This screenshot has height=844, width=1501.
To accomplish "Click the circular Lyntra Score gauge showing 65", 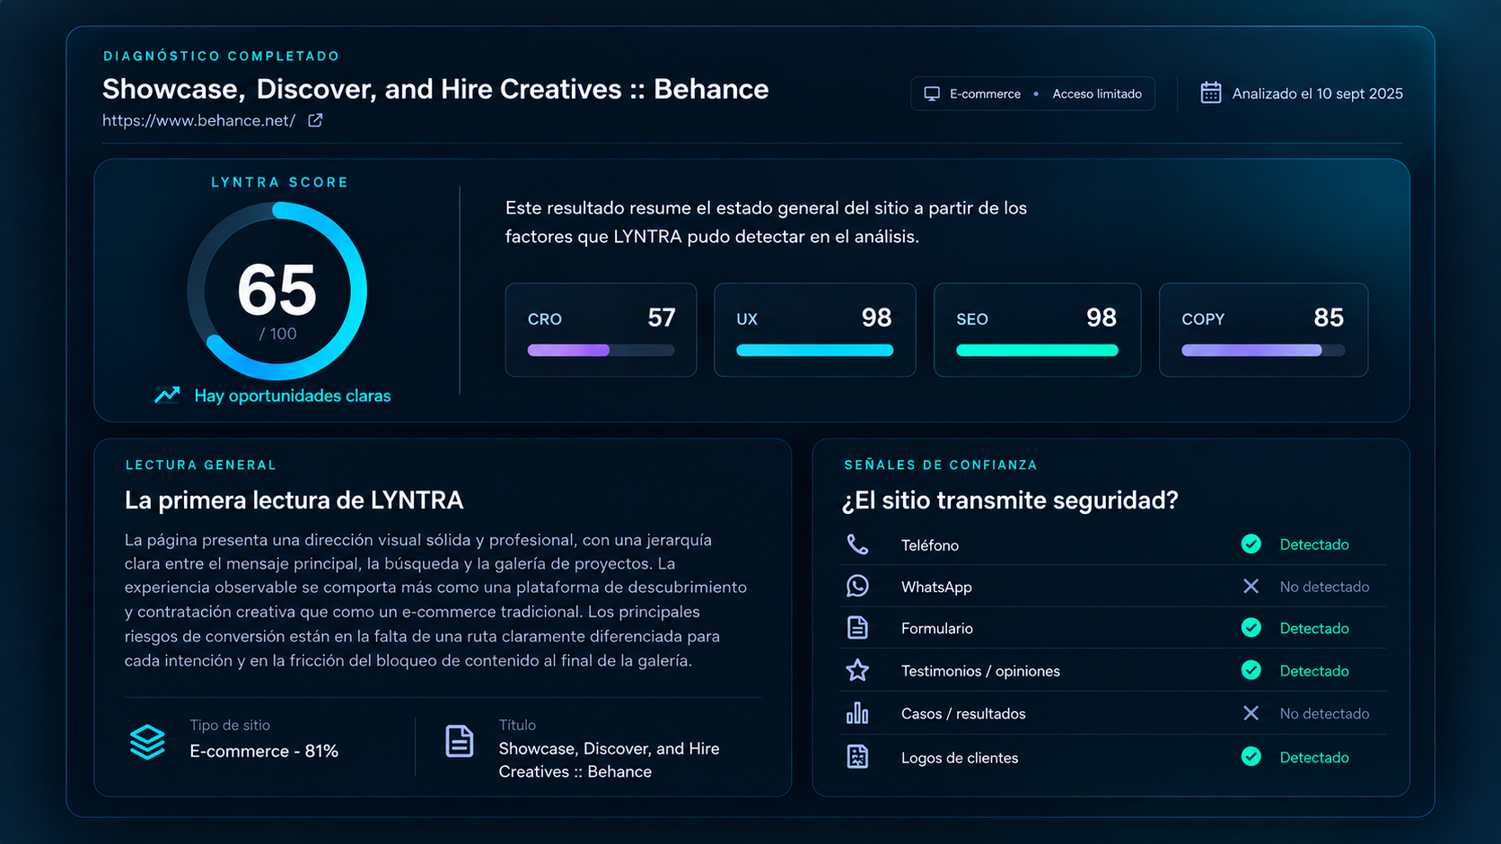I will [276, 291].
